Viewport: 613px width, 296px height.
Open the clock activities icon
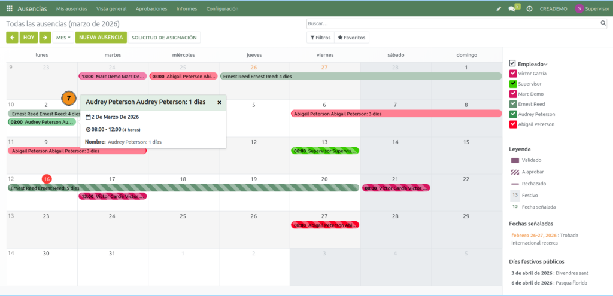click(529, 9)
